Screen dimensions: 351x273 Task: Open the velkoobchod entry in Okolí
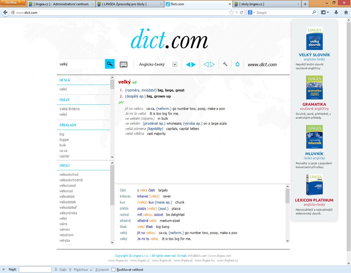pyautogui.click(x=69, y=174)
